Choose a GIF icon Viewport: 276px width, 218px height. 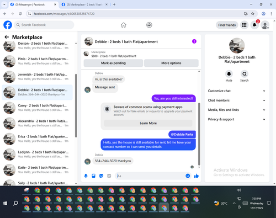(x=109, y=176)
